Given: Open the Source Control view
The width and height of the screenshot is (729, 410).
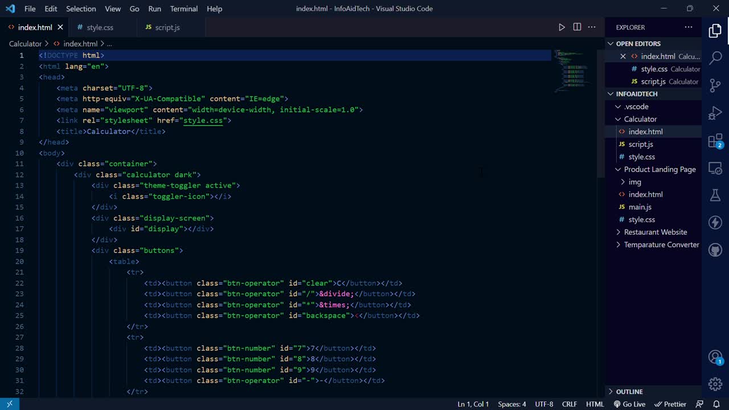Looking at the screenshot, I should (715, 85).
